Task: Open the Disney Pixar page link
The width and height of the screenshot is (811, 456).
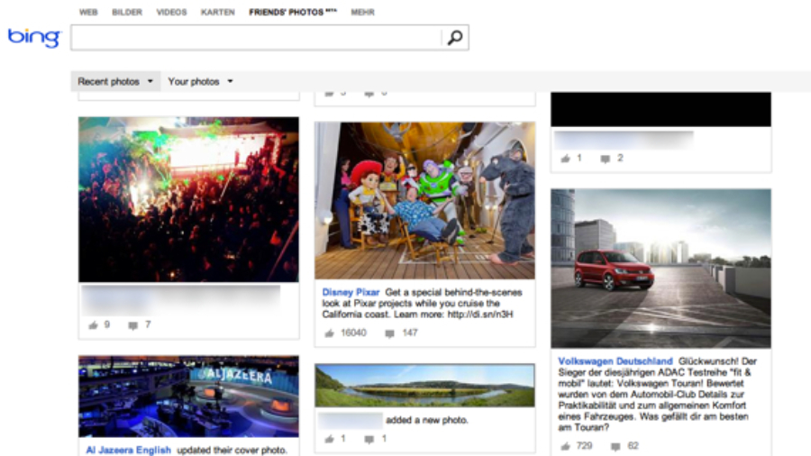Action: coord(351,292)
